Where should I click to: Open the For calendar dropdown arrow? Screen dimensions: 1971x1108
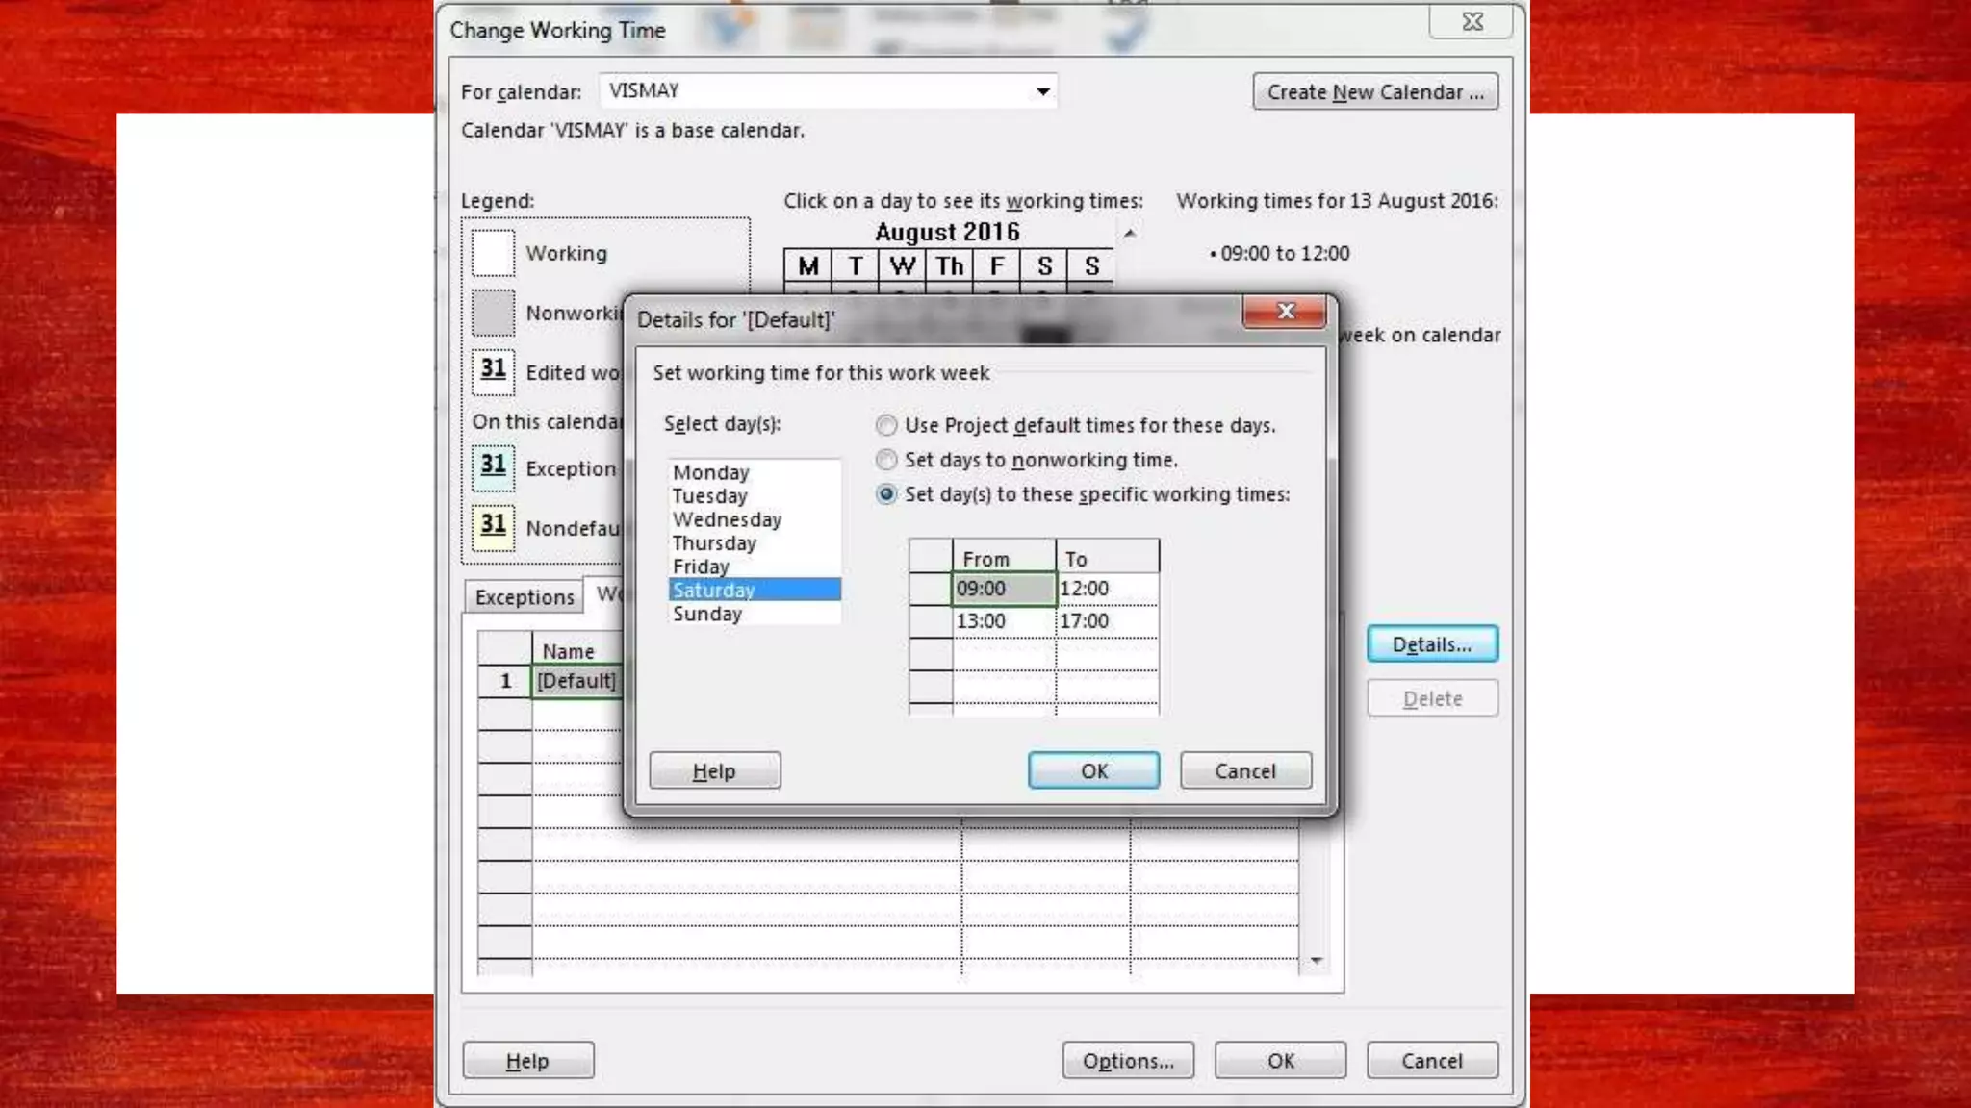coord(1042,91)
